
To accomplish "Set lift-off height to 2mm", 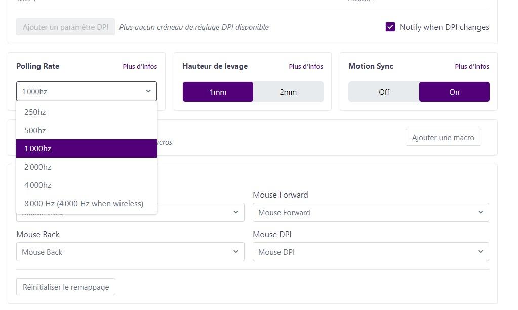I will [x=288, y=92].
